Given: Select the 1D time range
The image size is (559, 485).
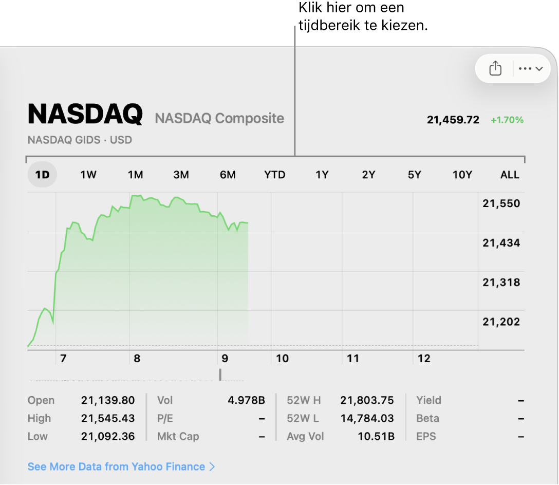Looking at the screenshot, I should pyautogui.click(x=42, y=175).
